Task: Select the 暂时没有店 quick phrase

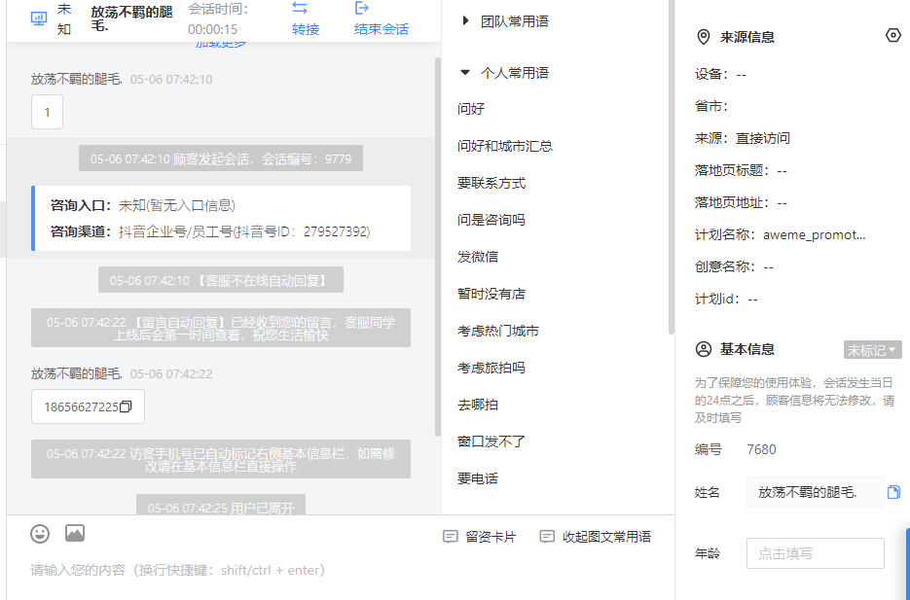Action: point(491,294)
